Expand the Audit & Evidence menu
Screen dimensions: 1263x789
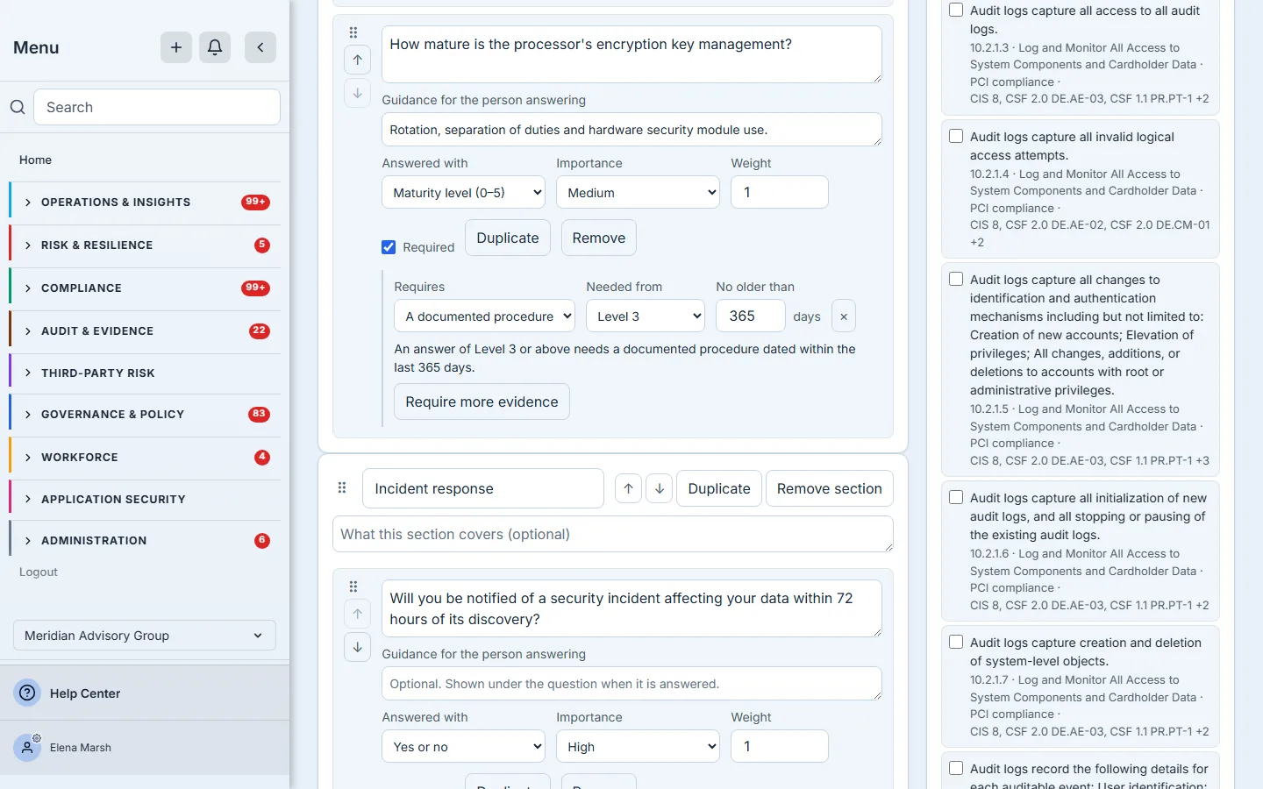click(x=145, y=331)
